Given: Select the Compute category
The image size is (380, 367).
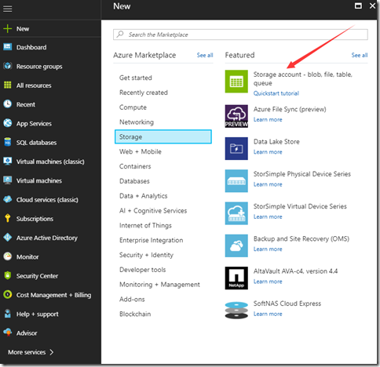Looking at the screenshot, I should (133, 107).
